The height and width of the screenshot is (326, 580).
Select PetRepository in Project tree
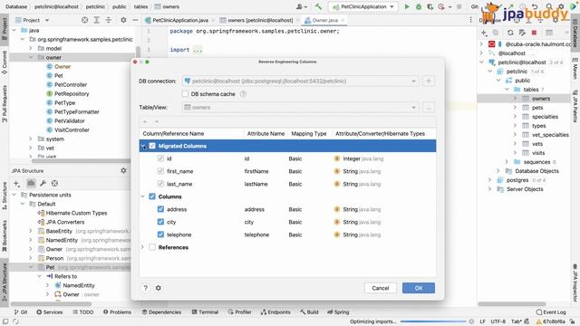(72, 93)
